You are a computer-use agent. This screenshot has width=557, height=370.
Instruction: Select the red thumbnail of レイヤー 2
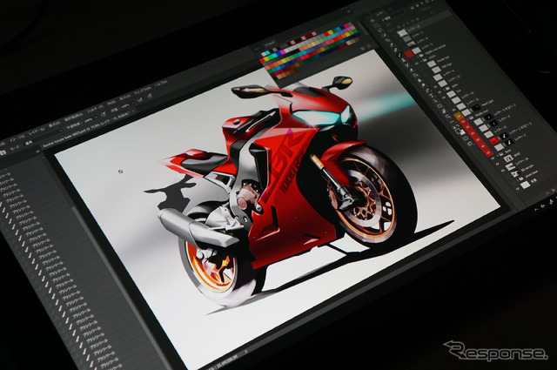494,141
